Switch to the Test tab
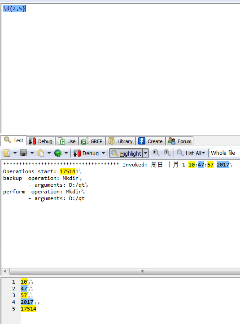 (14, 140)
